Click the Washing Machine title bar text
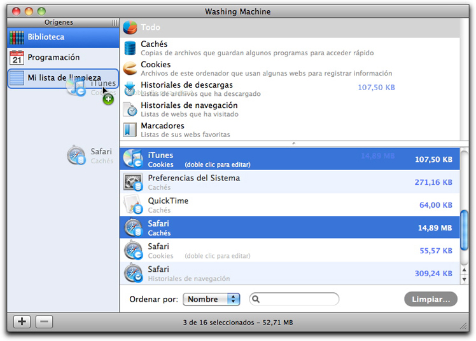Viewport: 476px width, 341px height. click(238, 12)
